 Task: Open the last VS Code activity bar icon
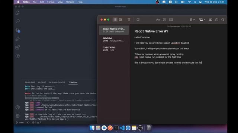17,56
